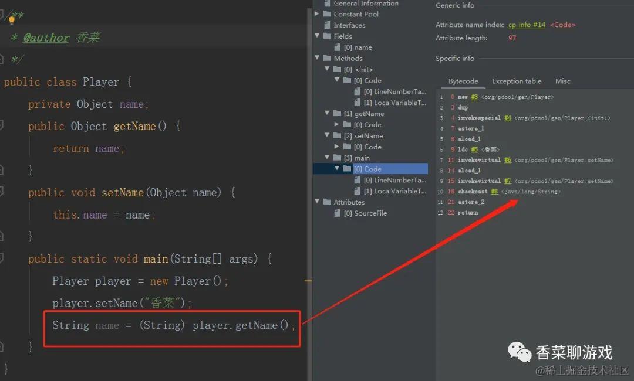The height and width of the screenshot is (381, 634).
Task: Click the main method name in the editor
Action: pyautogui.click(x=156, y=258)
